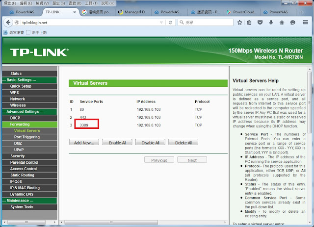Open WPS settings in the sidebar

click(29, 93)
